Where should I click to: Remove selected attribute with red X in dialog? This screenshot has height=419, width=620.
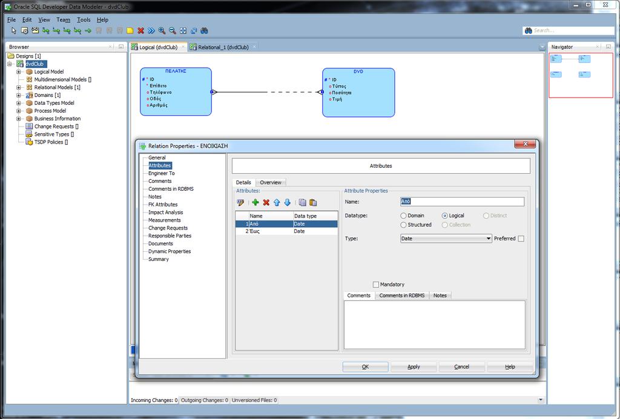coord(266,202)
